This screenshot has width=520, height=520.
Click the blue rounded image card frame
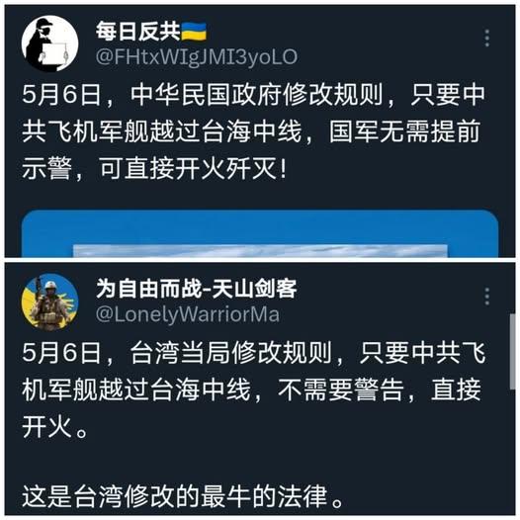260,233
